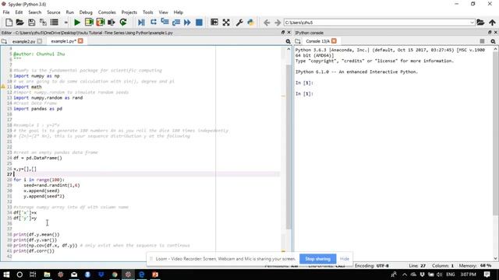Image resolution: width=499 pixels, height=280 pixels.
Task: Expand the hidden toolbar overflow chevron
Action: coord(65,23)
